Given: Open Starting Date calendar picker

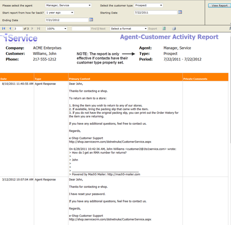Looking at the screenshot, I should [180, 12].
